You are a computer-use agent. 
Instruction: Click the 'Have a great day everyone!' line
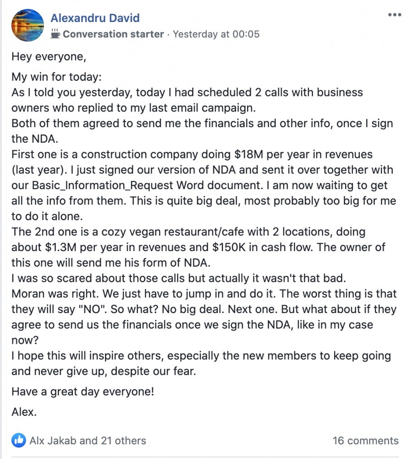[83, 392]
